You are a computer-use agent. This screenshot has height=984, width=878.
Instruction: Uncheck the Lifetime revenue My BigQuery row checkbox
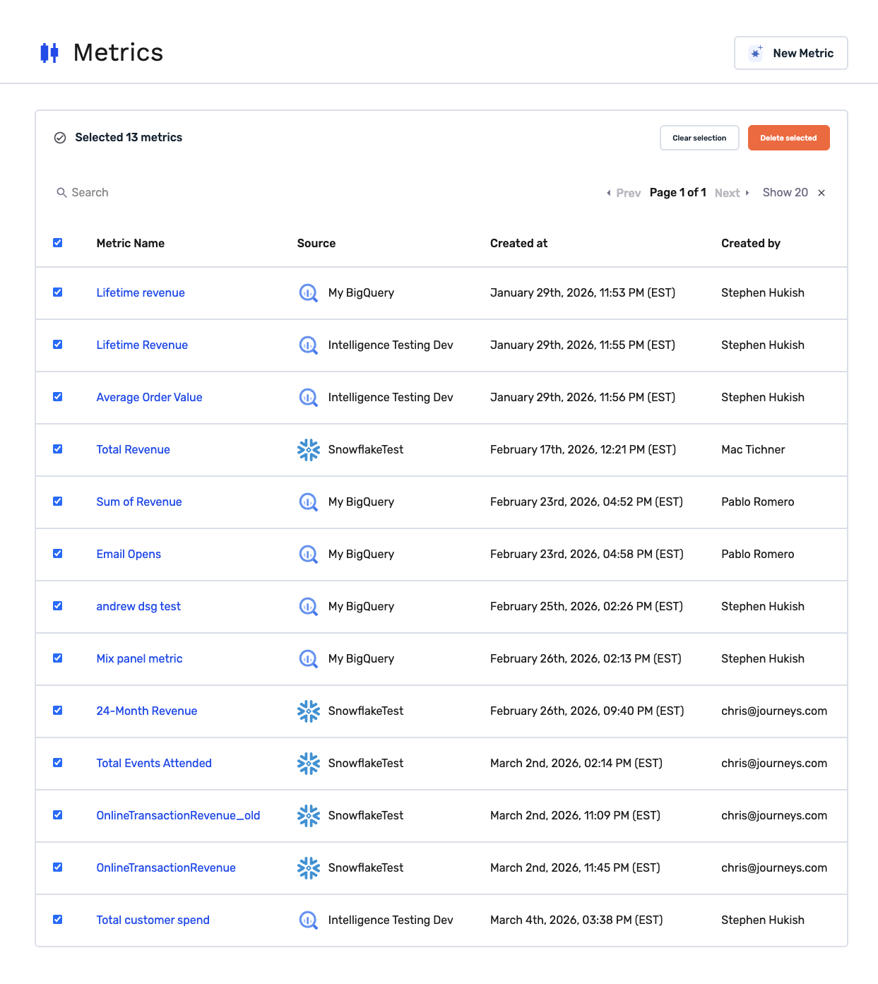(x=58, y=292)
